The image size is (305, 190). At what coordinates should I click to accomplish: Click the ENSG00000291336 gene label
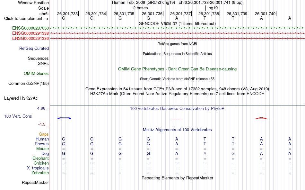tap(30, 38)
